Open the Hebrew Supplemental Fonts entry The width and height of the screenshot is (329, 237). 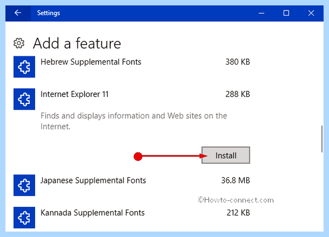click(91, 62)
